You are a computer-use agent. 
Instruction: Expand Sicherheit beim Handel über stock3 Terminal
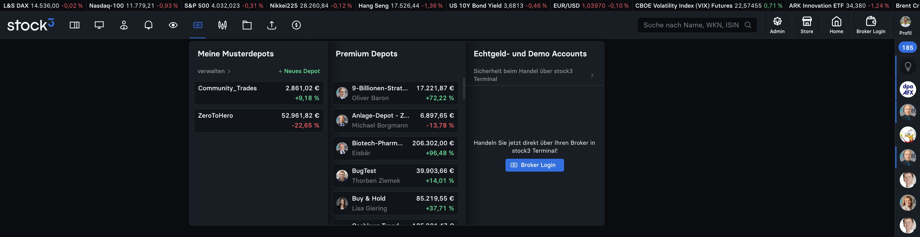tap(534, 75)
